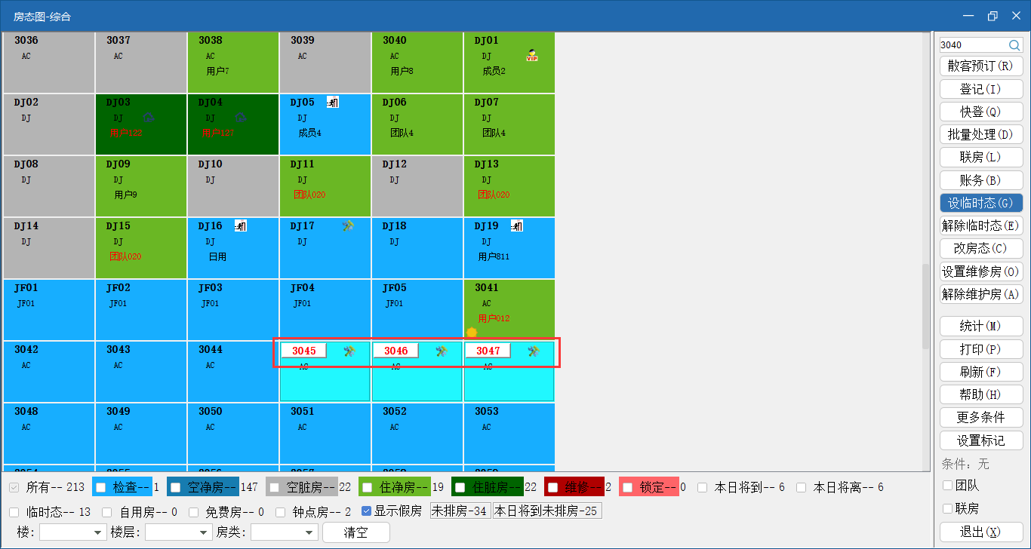
Task: Check the 免费房 filter checkbox
Action: pyautogui.click(x=194, y=512)
